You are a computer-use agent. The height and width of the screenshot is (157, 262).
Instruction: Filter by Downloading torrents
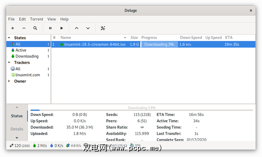click(x=29, y=56)
